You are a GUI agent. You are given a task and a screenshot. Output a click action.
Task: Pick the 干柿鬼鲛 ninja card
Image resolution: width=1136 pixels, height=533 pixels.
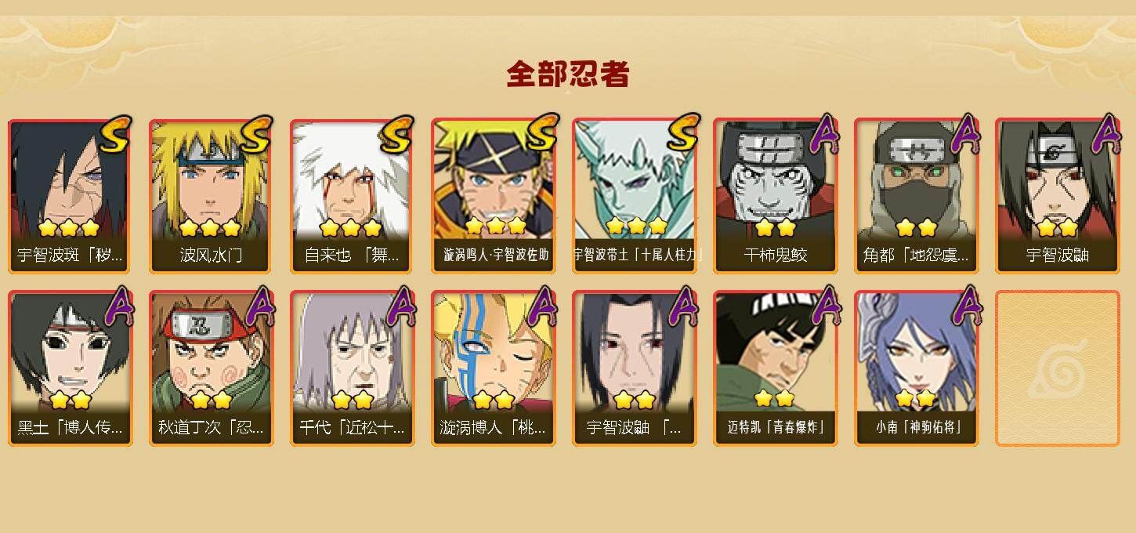coord(775,196)
